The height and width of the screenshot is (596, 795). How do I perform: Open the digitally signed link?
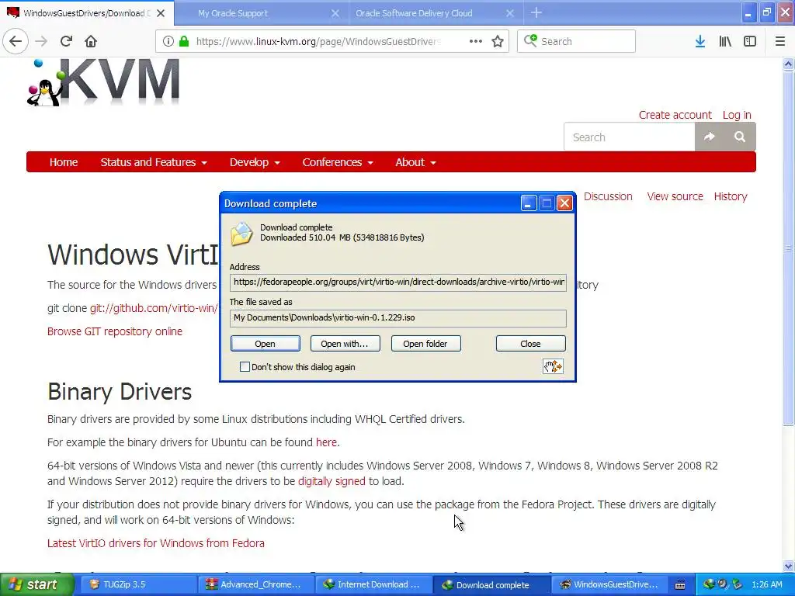tap(332, 481)
